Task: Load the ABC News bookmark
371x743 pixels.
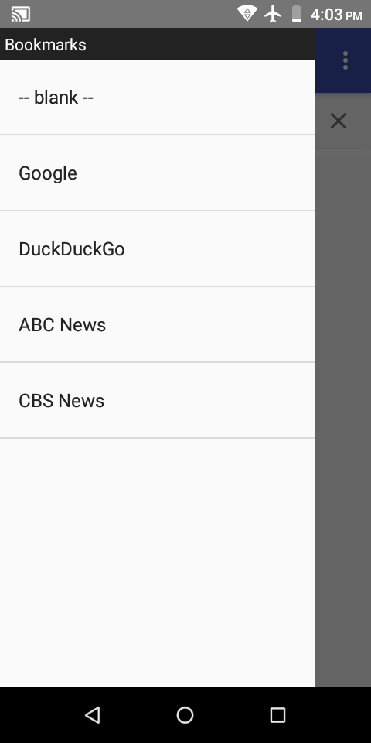Action: [x=158, y=324]
